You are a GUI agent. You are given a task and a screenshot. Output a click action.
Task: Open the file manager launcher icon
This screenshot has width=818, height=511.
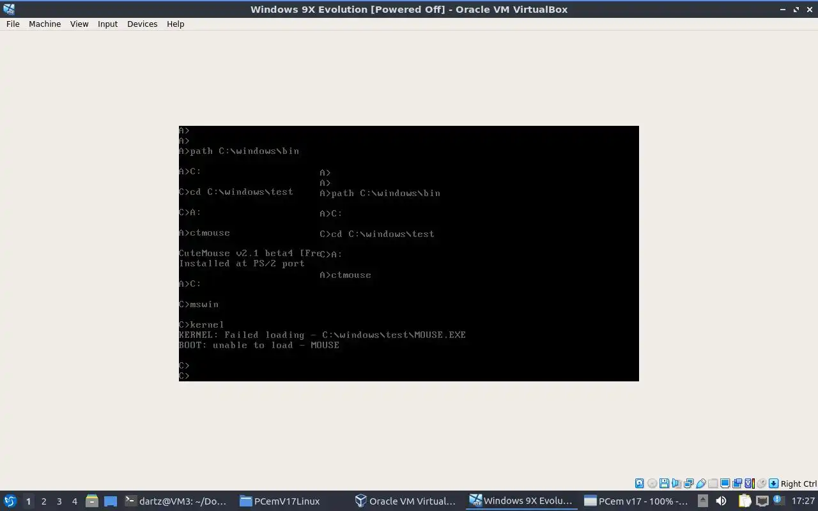point(91,501)
